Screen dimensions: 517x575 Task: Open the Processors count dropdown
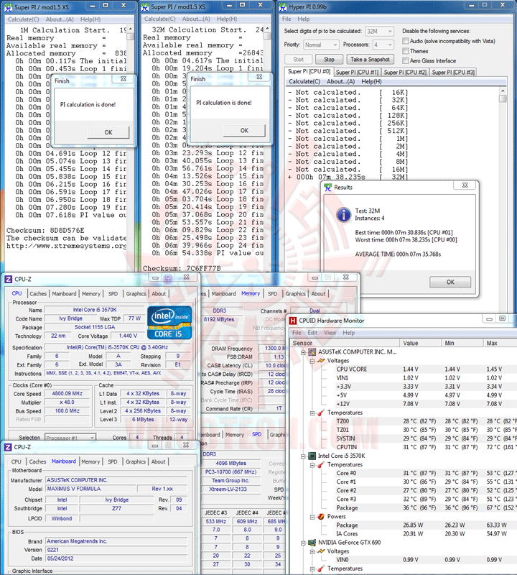pyautogui.click(x=383, y=45)
